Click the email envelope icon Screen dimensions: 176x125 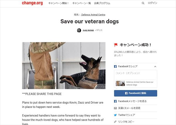tap(115, 108)
